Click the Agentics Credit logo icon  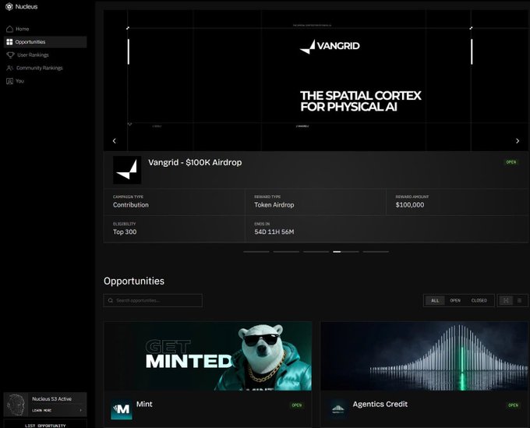tap(338, 409)
